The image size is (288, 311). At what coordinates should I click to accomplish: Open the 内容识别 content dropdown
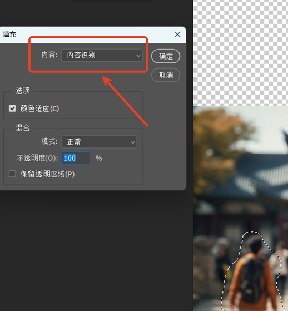pos(102,55)
